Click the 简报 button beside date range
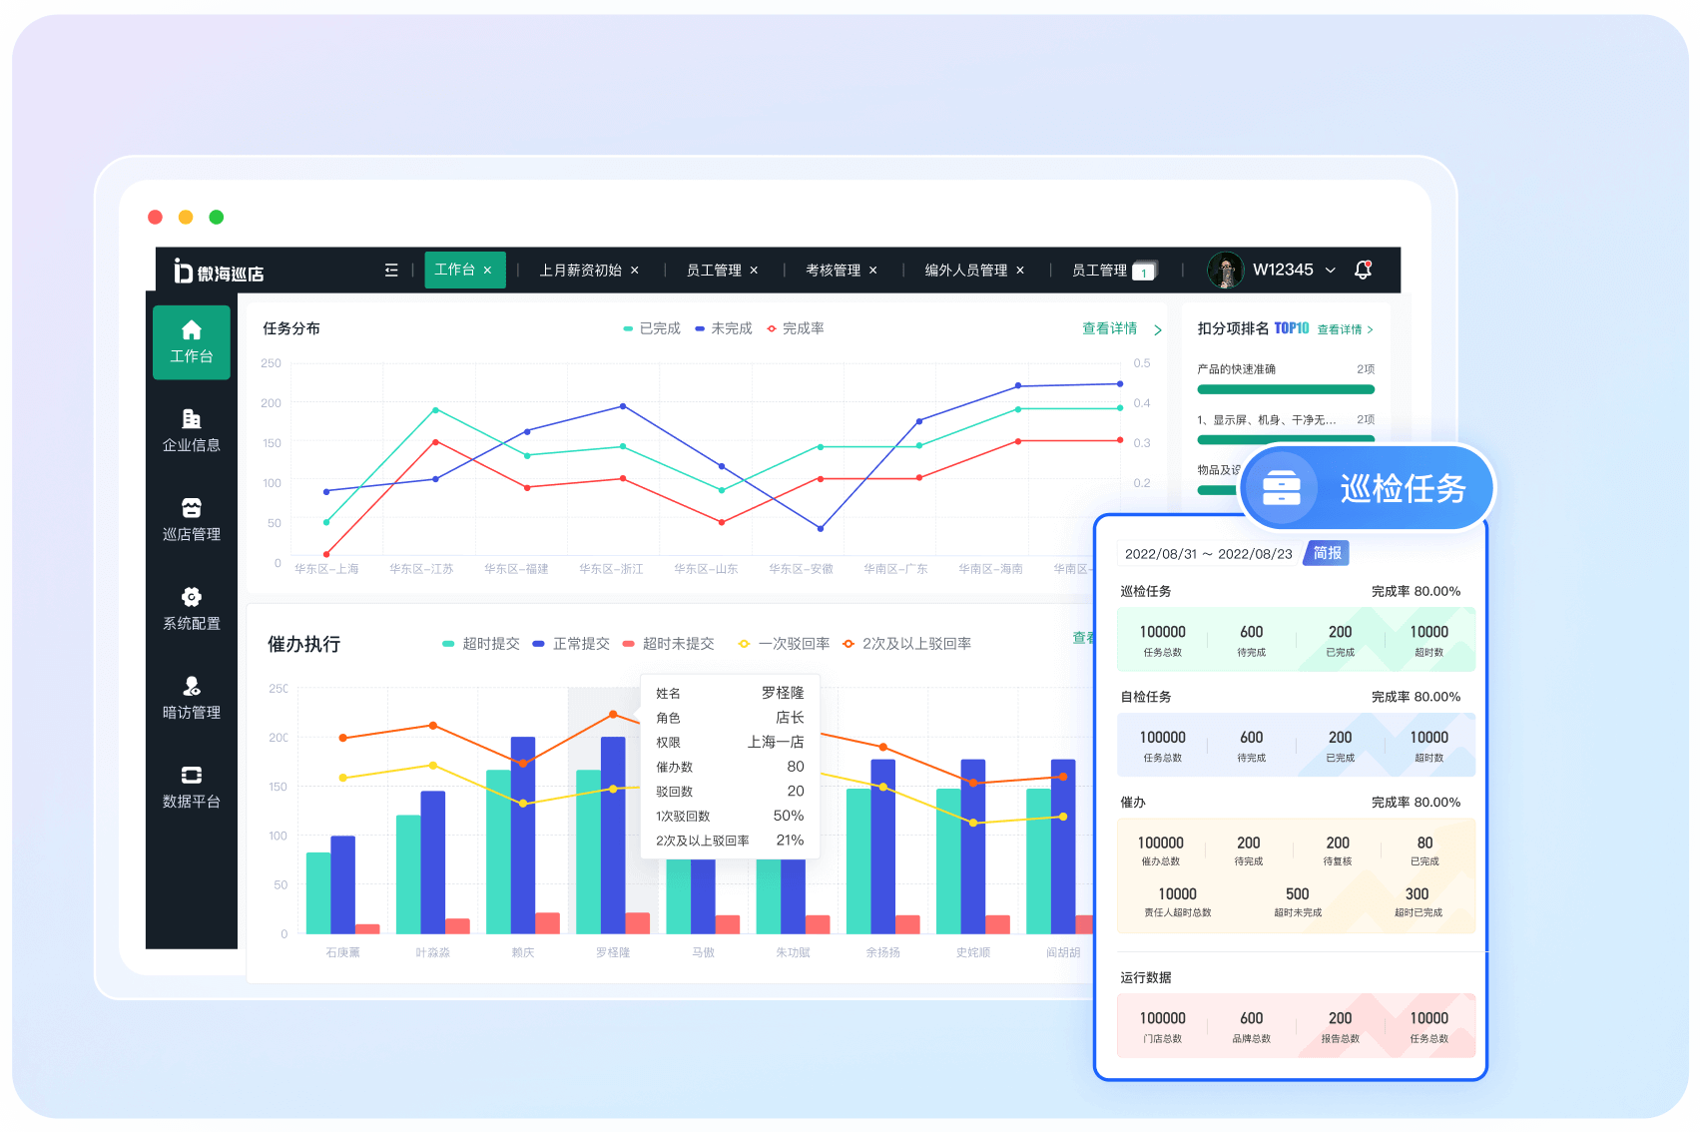This screenshot has width=1700, height=1132. pos(1327,553)
